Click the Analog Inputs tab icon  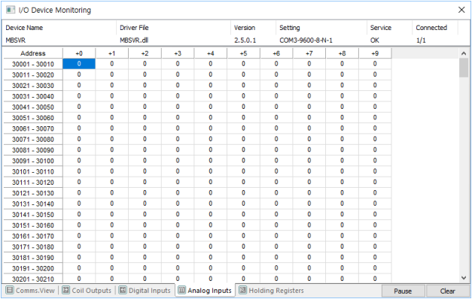point(182,290)
